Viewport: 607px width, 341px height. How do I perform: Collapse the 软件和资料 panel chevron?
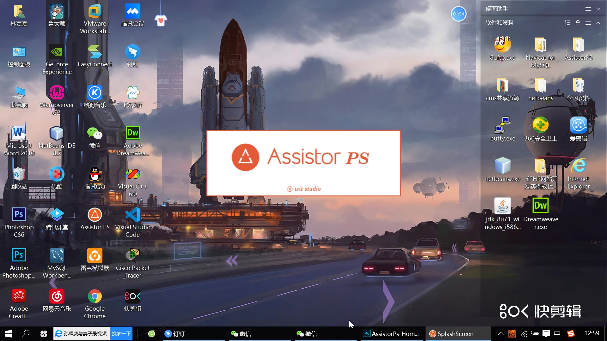(x=598, y=23)
